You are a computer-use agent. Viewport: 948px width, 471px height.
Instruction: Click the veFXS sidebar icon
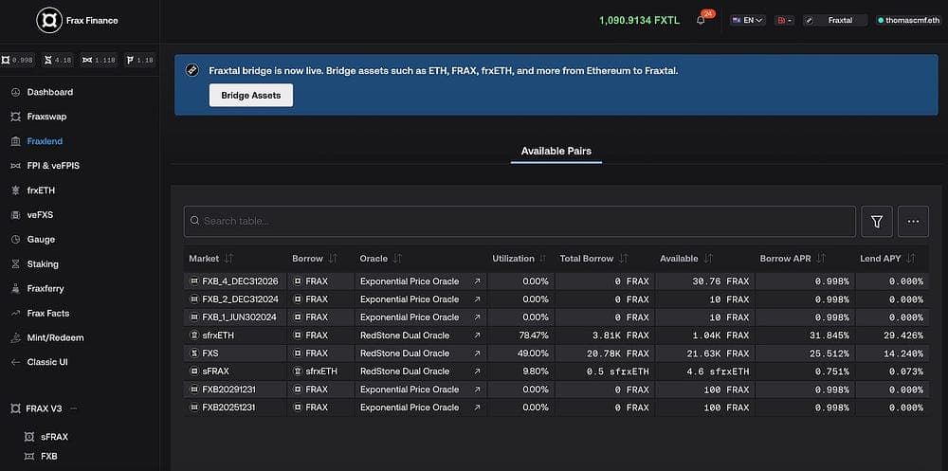16,214
